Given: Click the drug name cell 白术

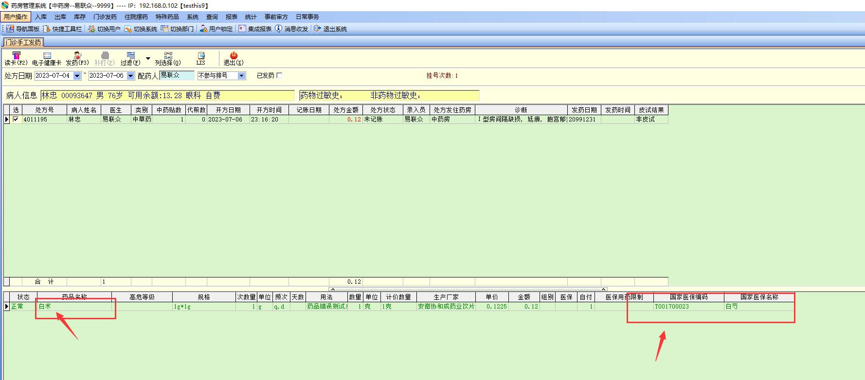Looking at the screenshot, I should 74,307.
